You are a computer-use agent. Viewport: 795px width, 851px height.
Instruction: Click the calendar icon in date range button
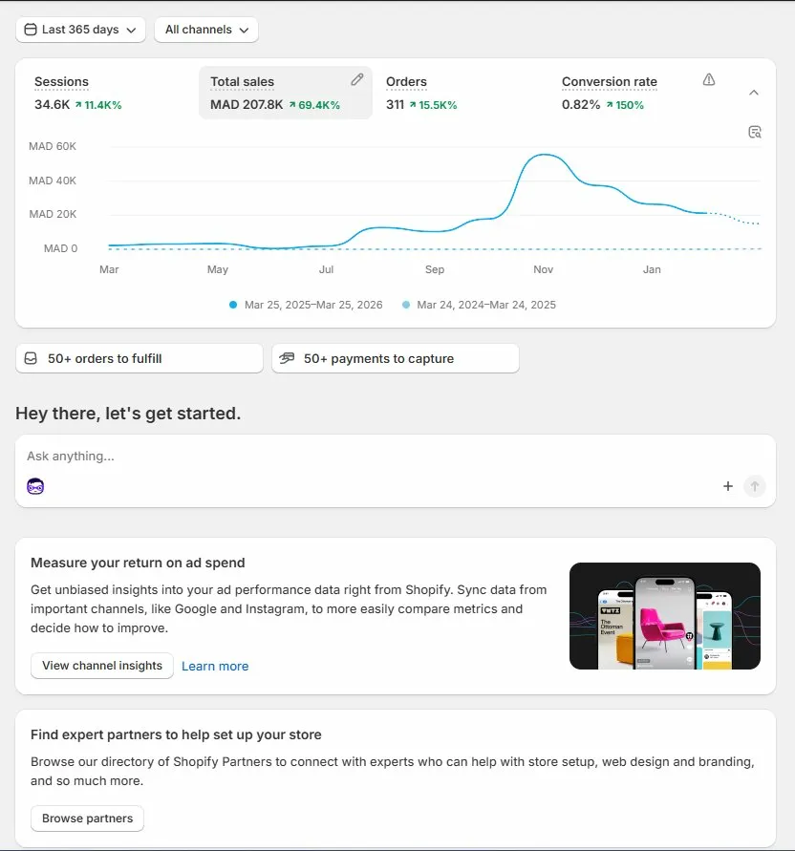coord(31,30)
